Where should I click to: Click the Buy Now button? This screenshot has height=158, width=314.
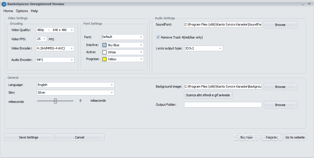click(247, 137)
